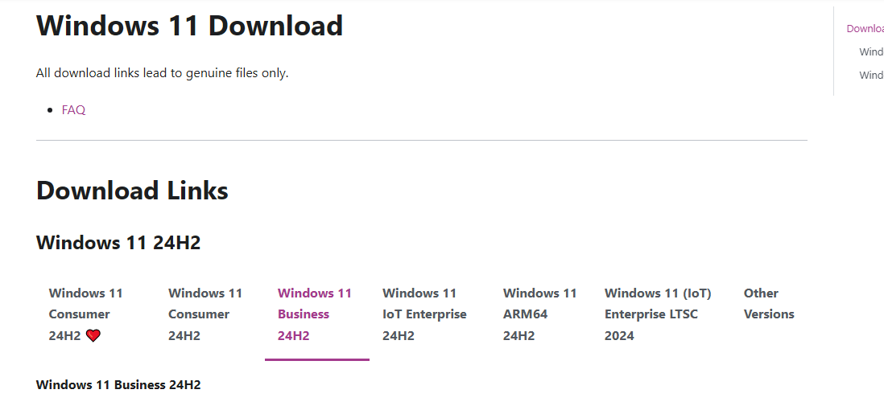The height and width of the screenshot is (406, 884).
Task: Open the Windows 11 IoT Enterprise 24H2 tab
Action: point(424,314)
